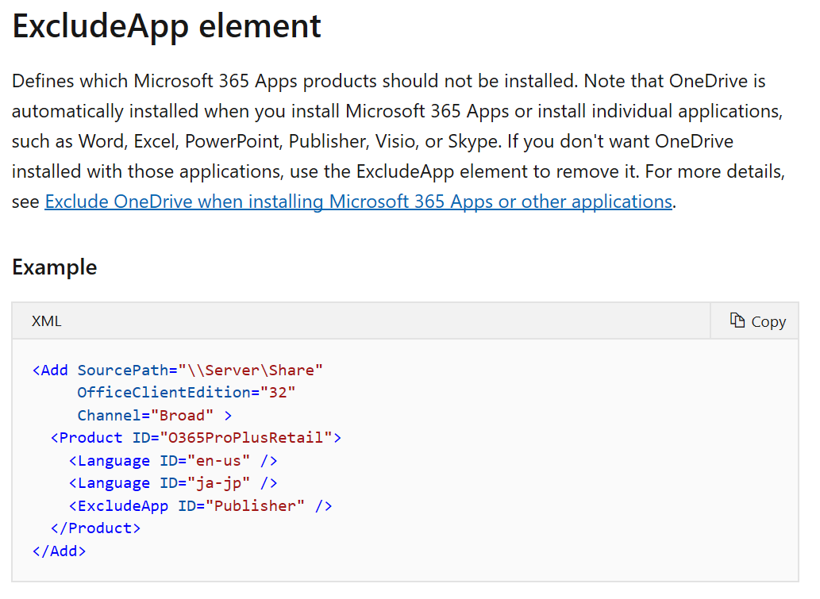Open the Exclude OneDrive when installing link

358,202
